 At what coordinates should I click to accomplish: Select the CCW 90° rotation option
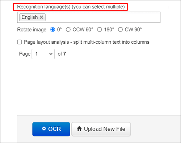click(68, 30)
